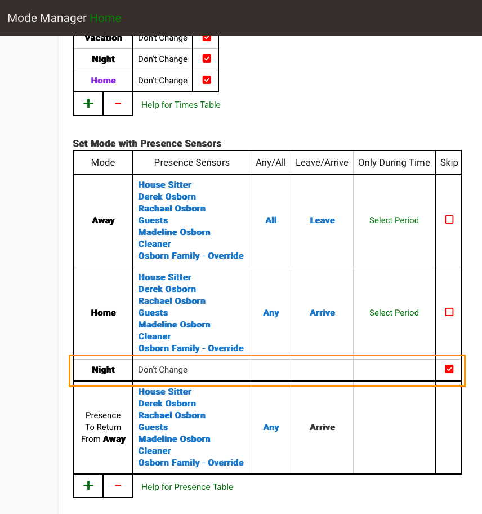Image resolution: width=482 pixels, height=514 pixels.
Task: Click 'Don't Change' for Night in Times table
Action: (x=163, y=59)
